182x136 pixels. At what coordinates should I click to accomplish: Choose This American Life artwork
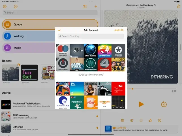tap(118, 89)
